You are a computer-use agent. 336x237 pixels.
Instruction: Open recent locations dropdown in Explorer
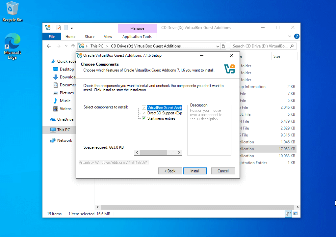pyautogui.click(x=66, y=46)
